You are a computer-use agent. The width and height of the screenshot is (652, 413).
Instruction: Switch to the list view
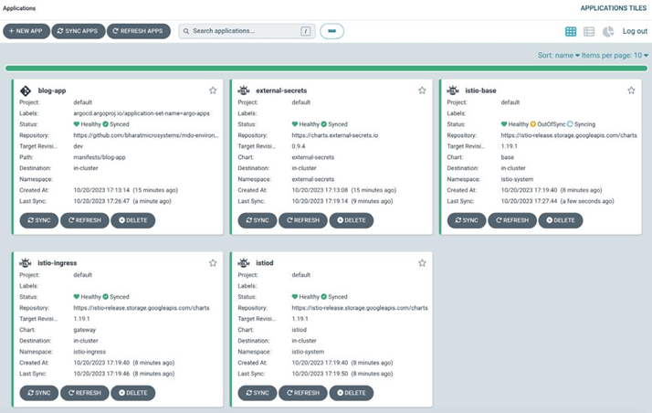click(x=589, y=31)
